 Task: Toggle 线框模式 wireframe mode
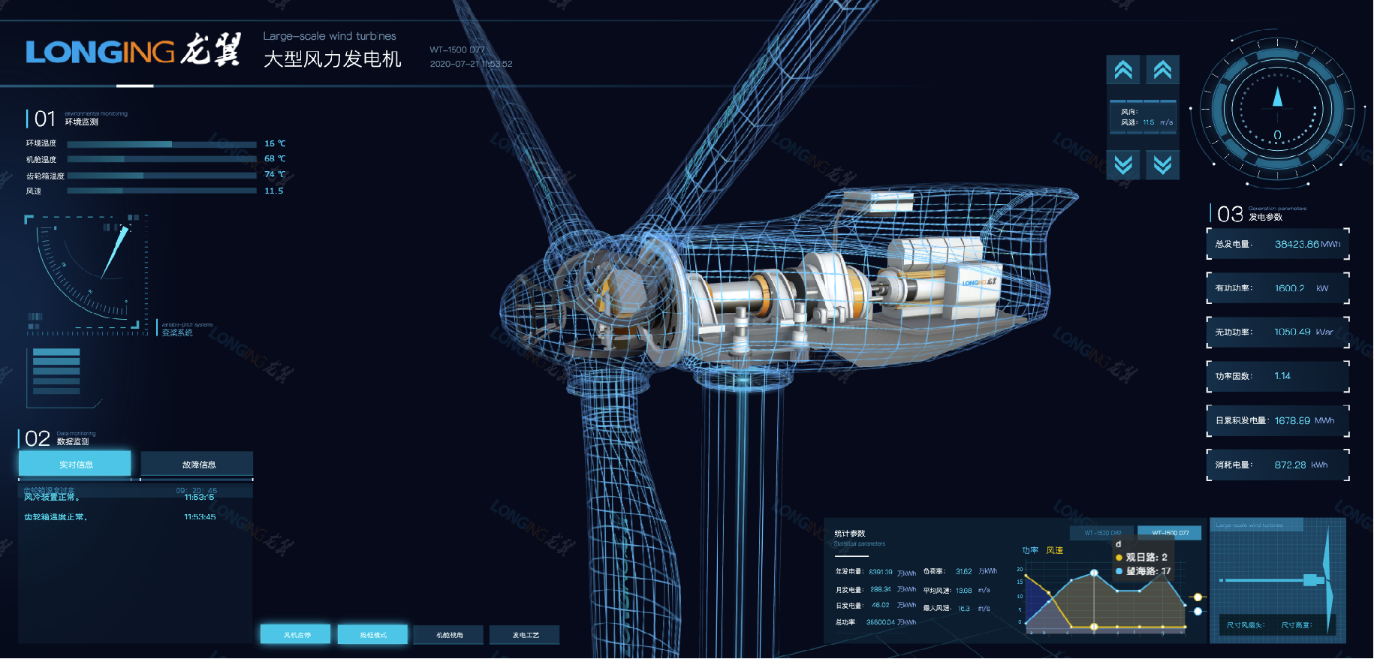373,634
